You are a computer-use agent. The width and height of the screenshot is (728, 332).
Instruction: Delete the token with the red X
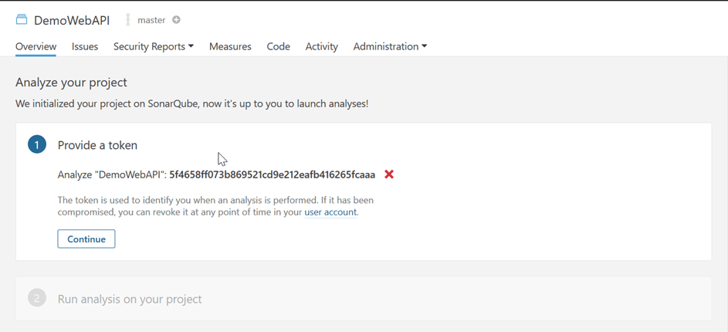tap(389, 174)
